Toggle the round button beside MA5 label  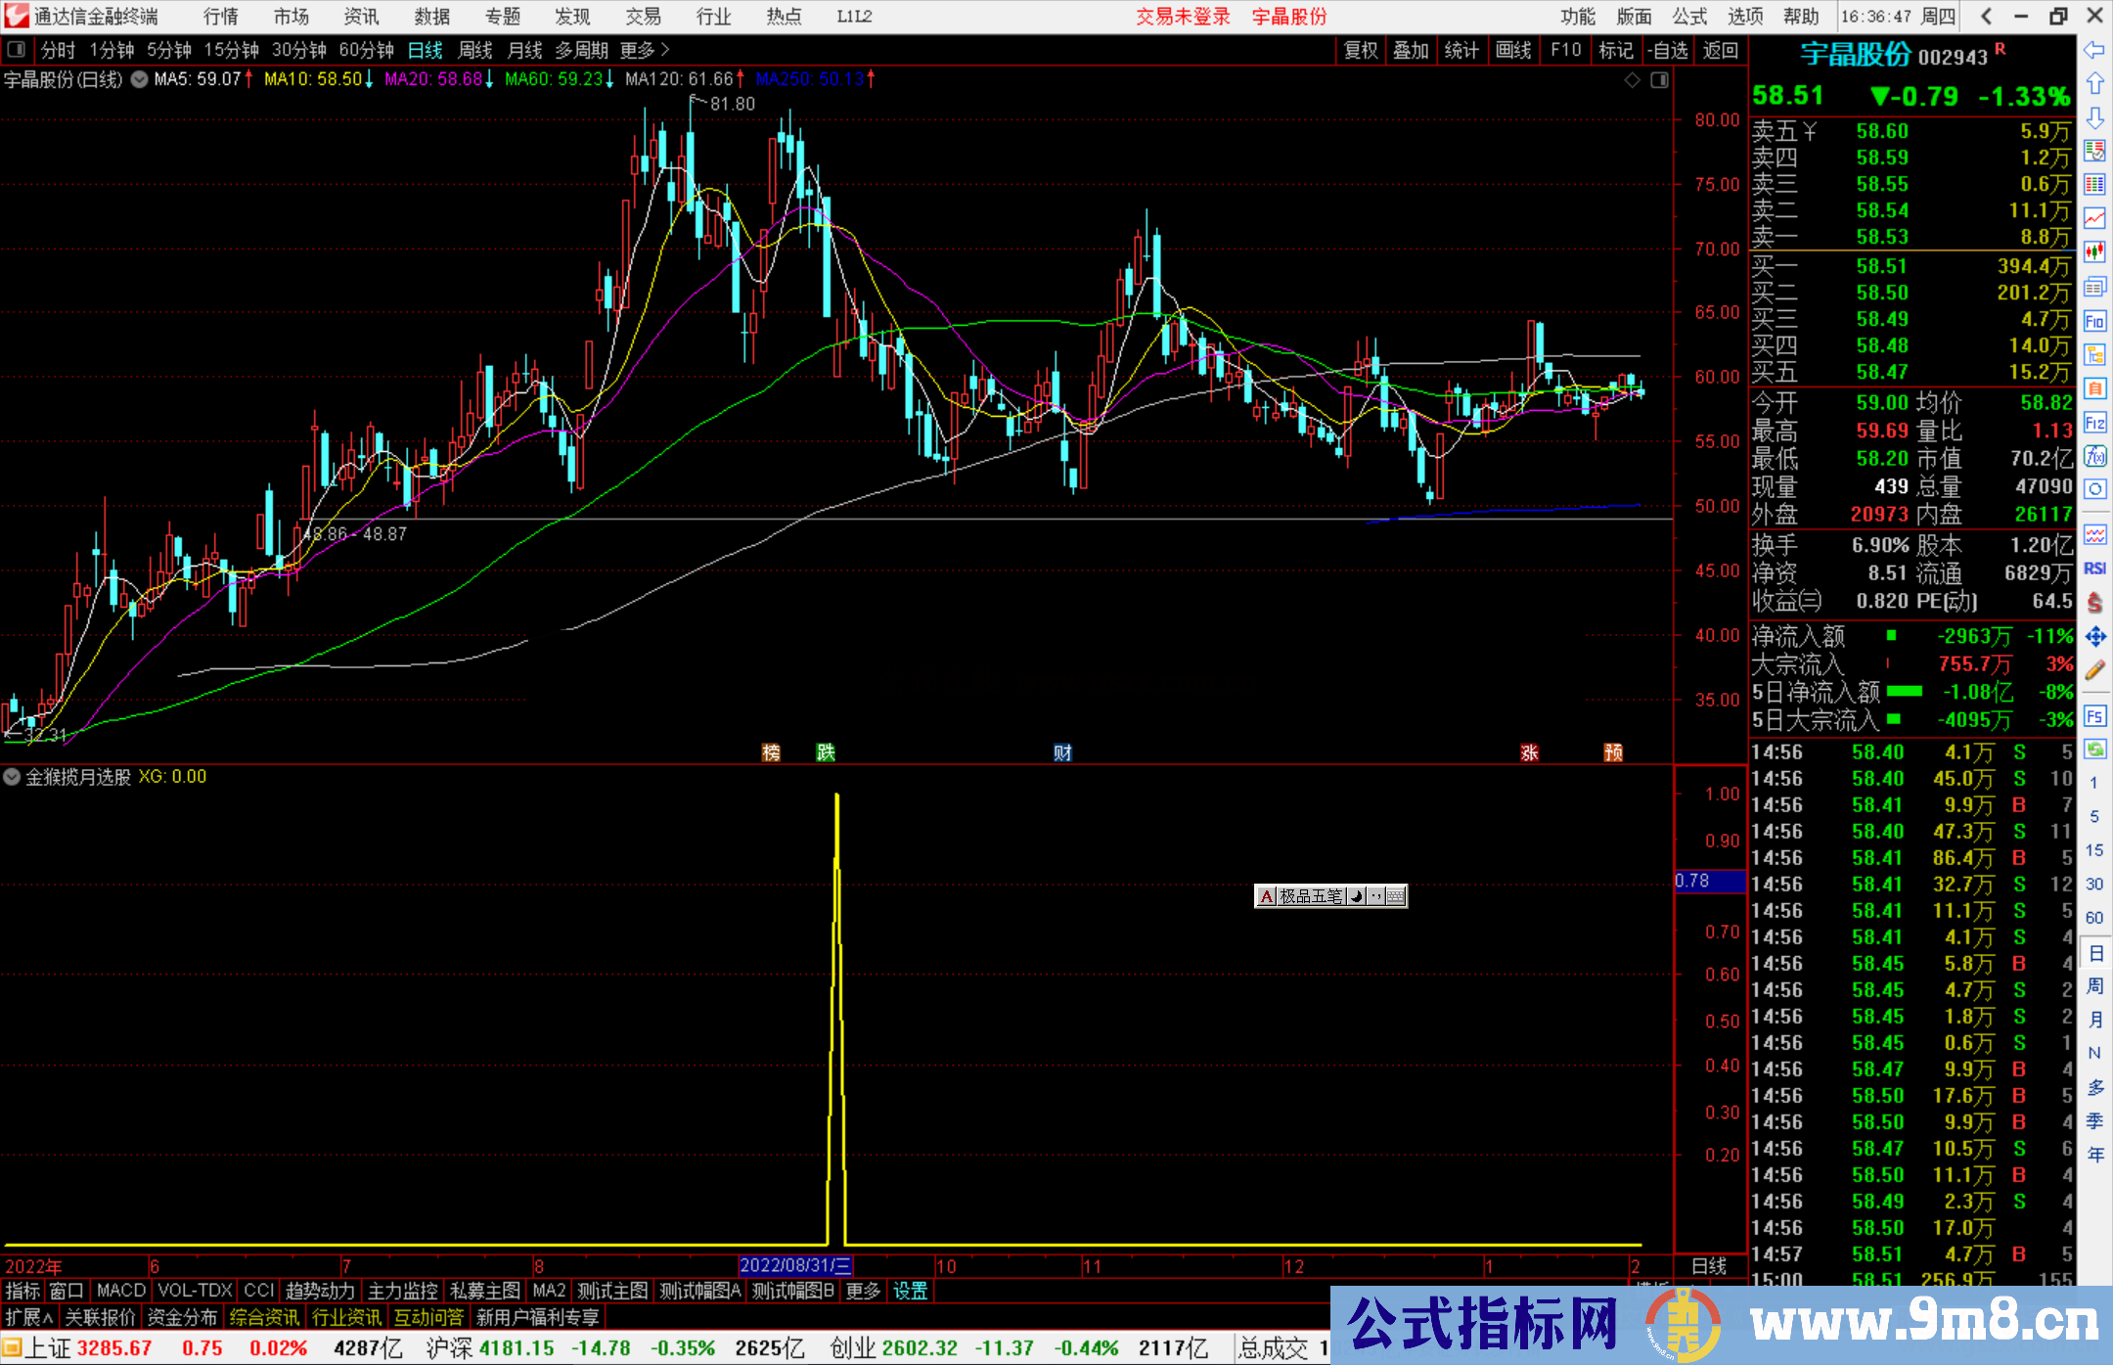point(140,79)
